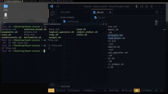
Task: Click output.sh in the terminal listing
Action: point(55,37)
